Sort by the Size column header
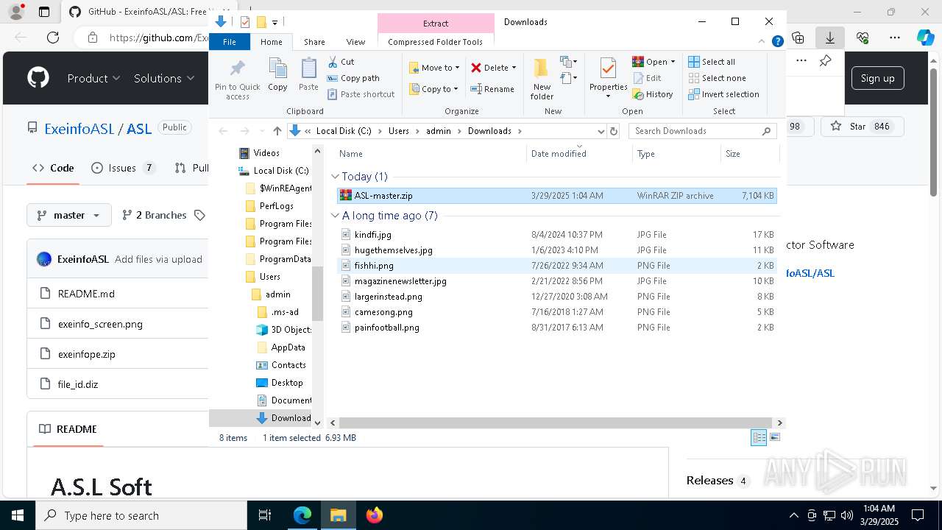942x530 pixels. [x=749, y=154]
